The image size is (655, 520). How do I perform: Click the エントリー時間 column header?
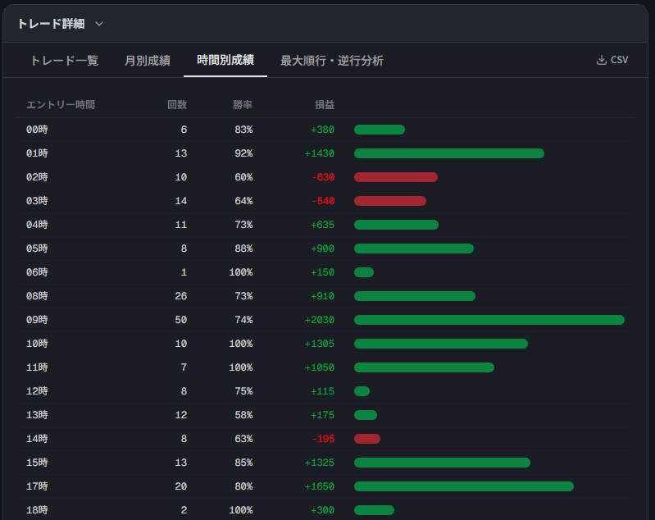(61, 104)
